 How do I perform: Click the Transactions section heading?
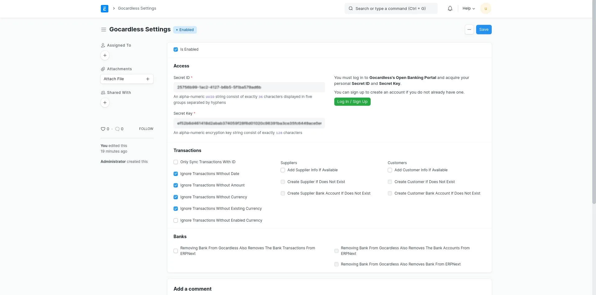tap(187, 150)
